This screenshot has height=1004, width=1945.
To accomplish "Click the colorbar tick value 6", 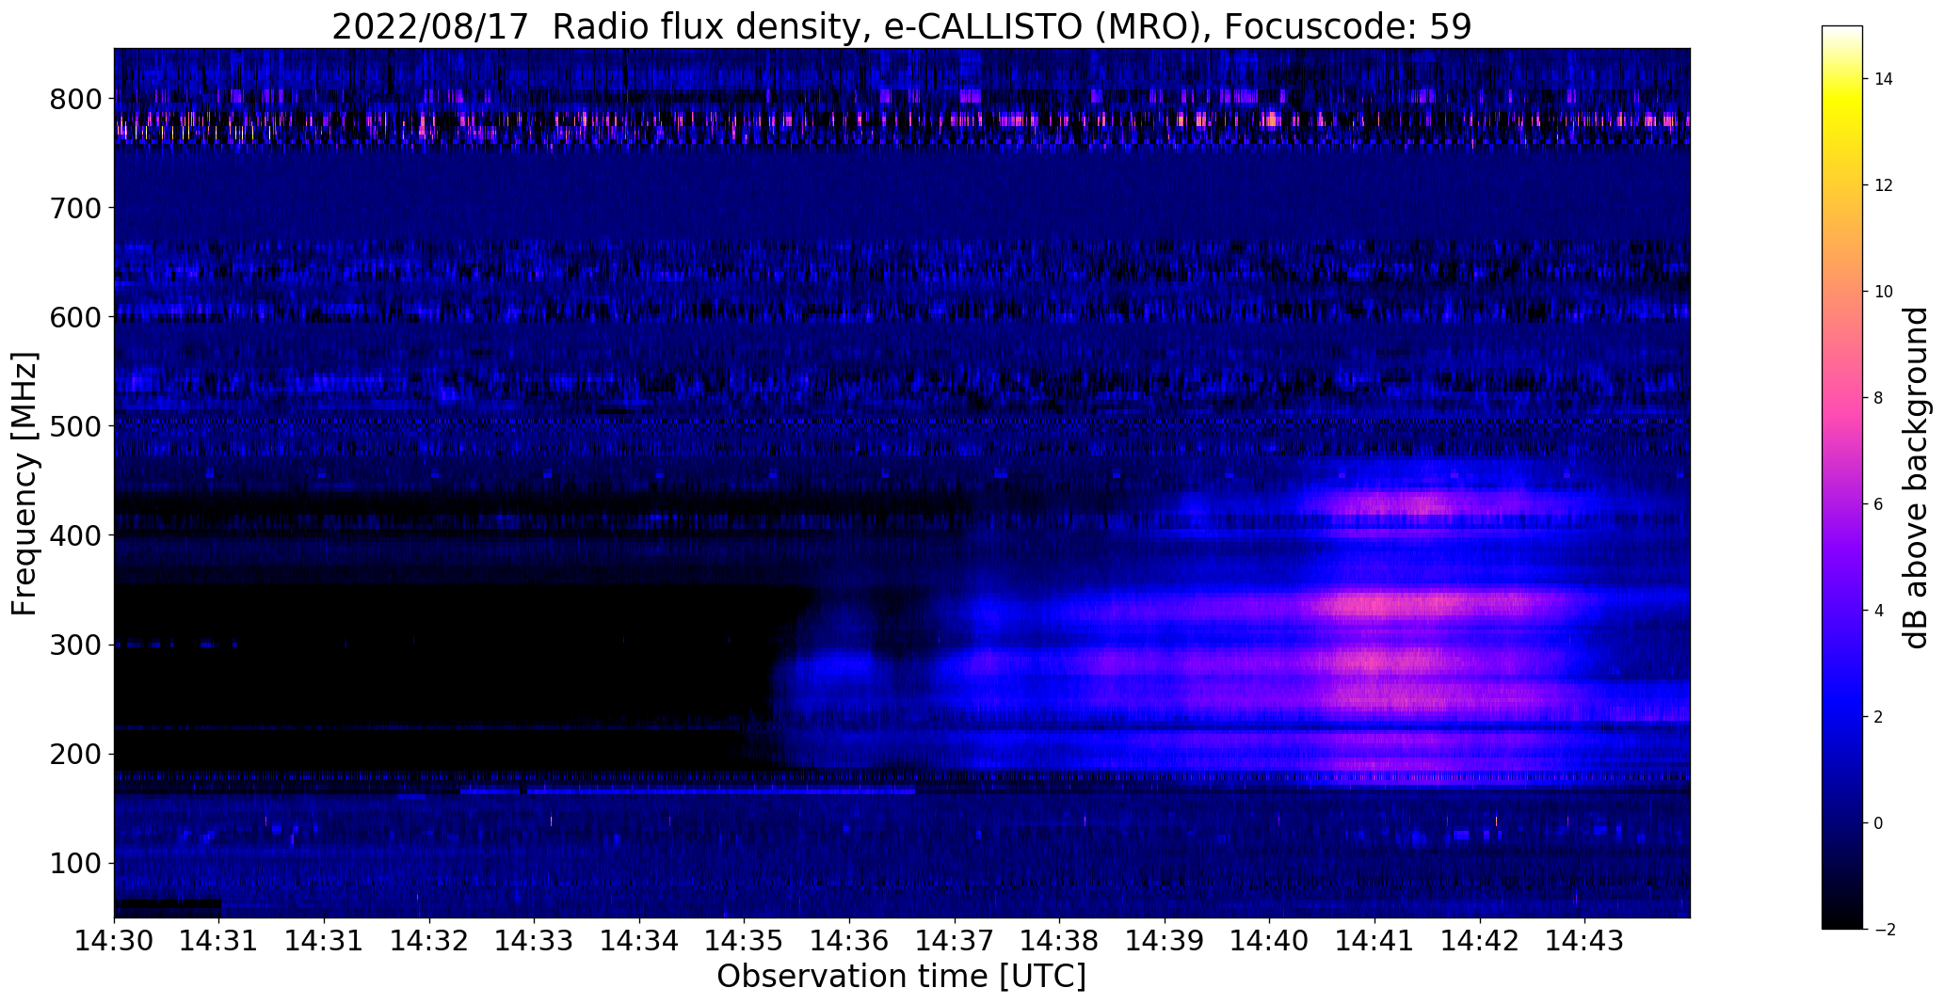I will point(1878,504).
